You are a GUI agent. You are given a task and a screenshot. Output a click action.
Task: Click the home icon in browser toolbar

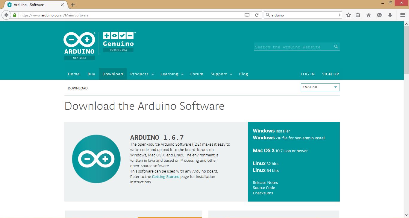[369, 15]
